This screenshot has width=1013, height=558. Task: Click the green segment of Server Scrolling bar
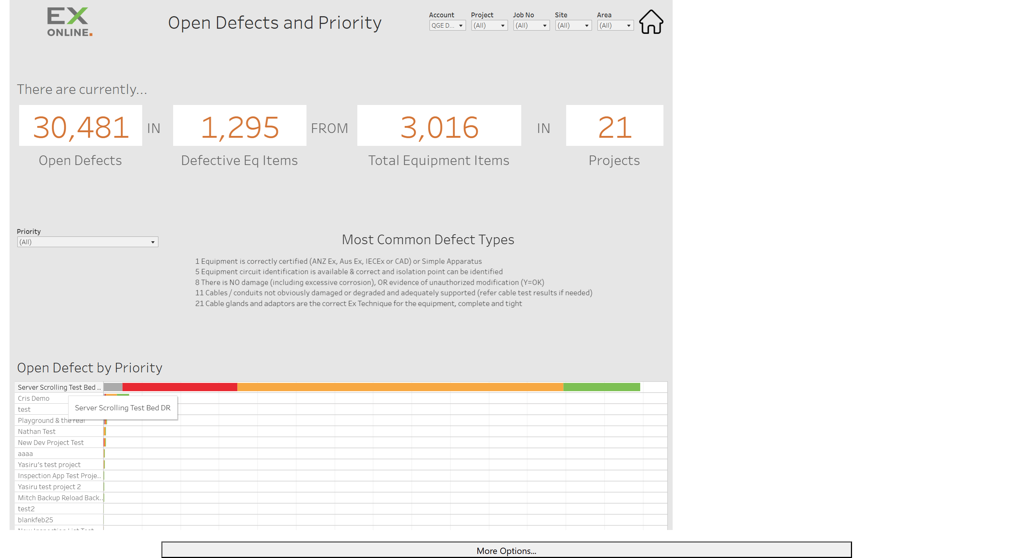(x=602, y=387)
